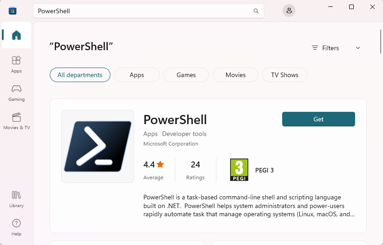This screenshot has width=383, height=245.
Task: Open Movies & TV in sidebar
Action: pyautogui.click(x=16, y=121)
